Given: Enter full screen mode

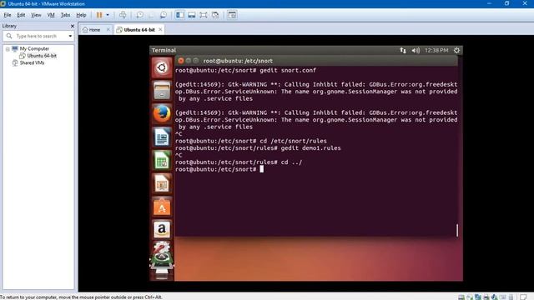Looking at the screenshot, I should (x=204, y=15).
